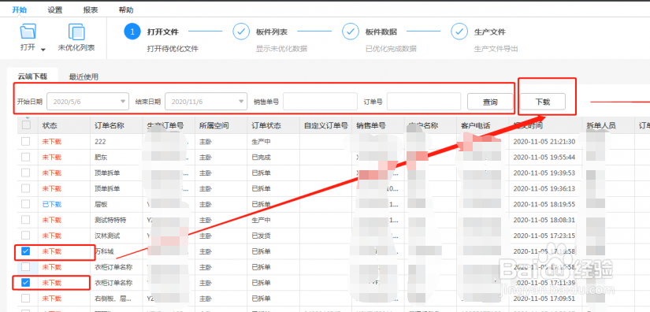
Task: Click the timestamp 2020-11-05 21:21:30
Action: (544, 141)
